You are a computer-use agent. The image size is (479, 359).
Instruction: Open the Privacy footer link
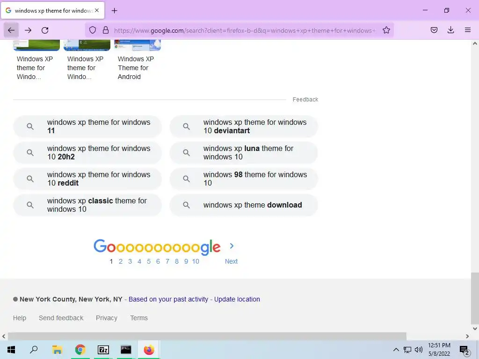click(x=107, y=318)
